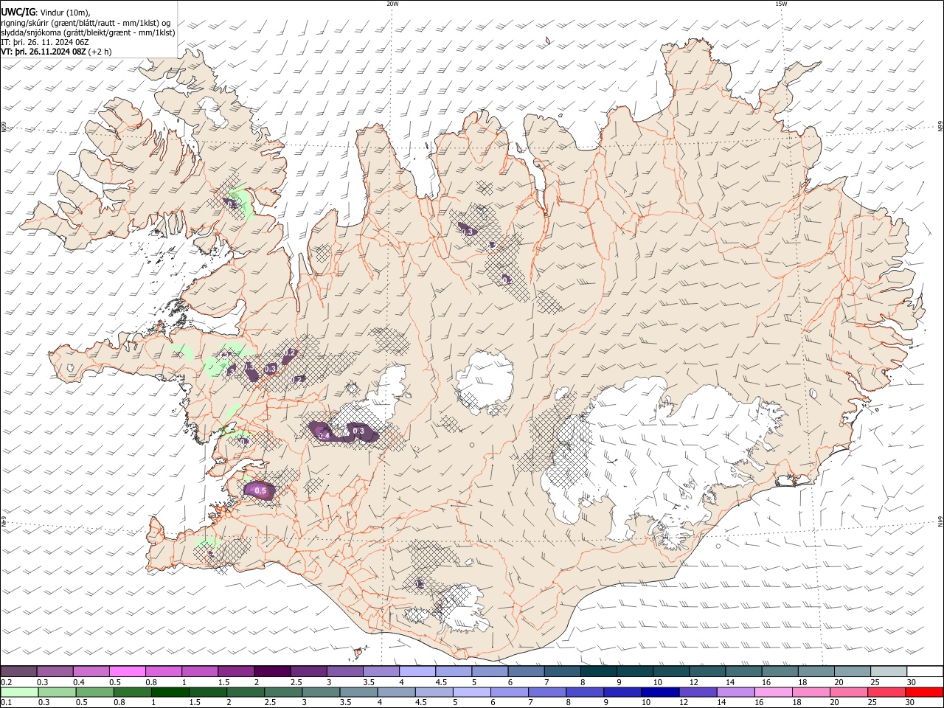Screen dimensions: 944x708
Task: Click the white upper swatch between 25 and 30
Action: click(889, 671)
